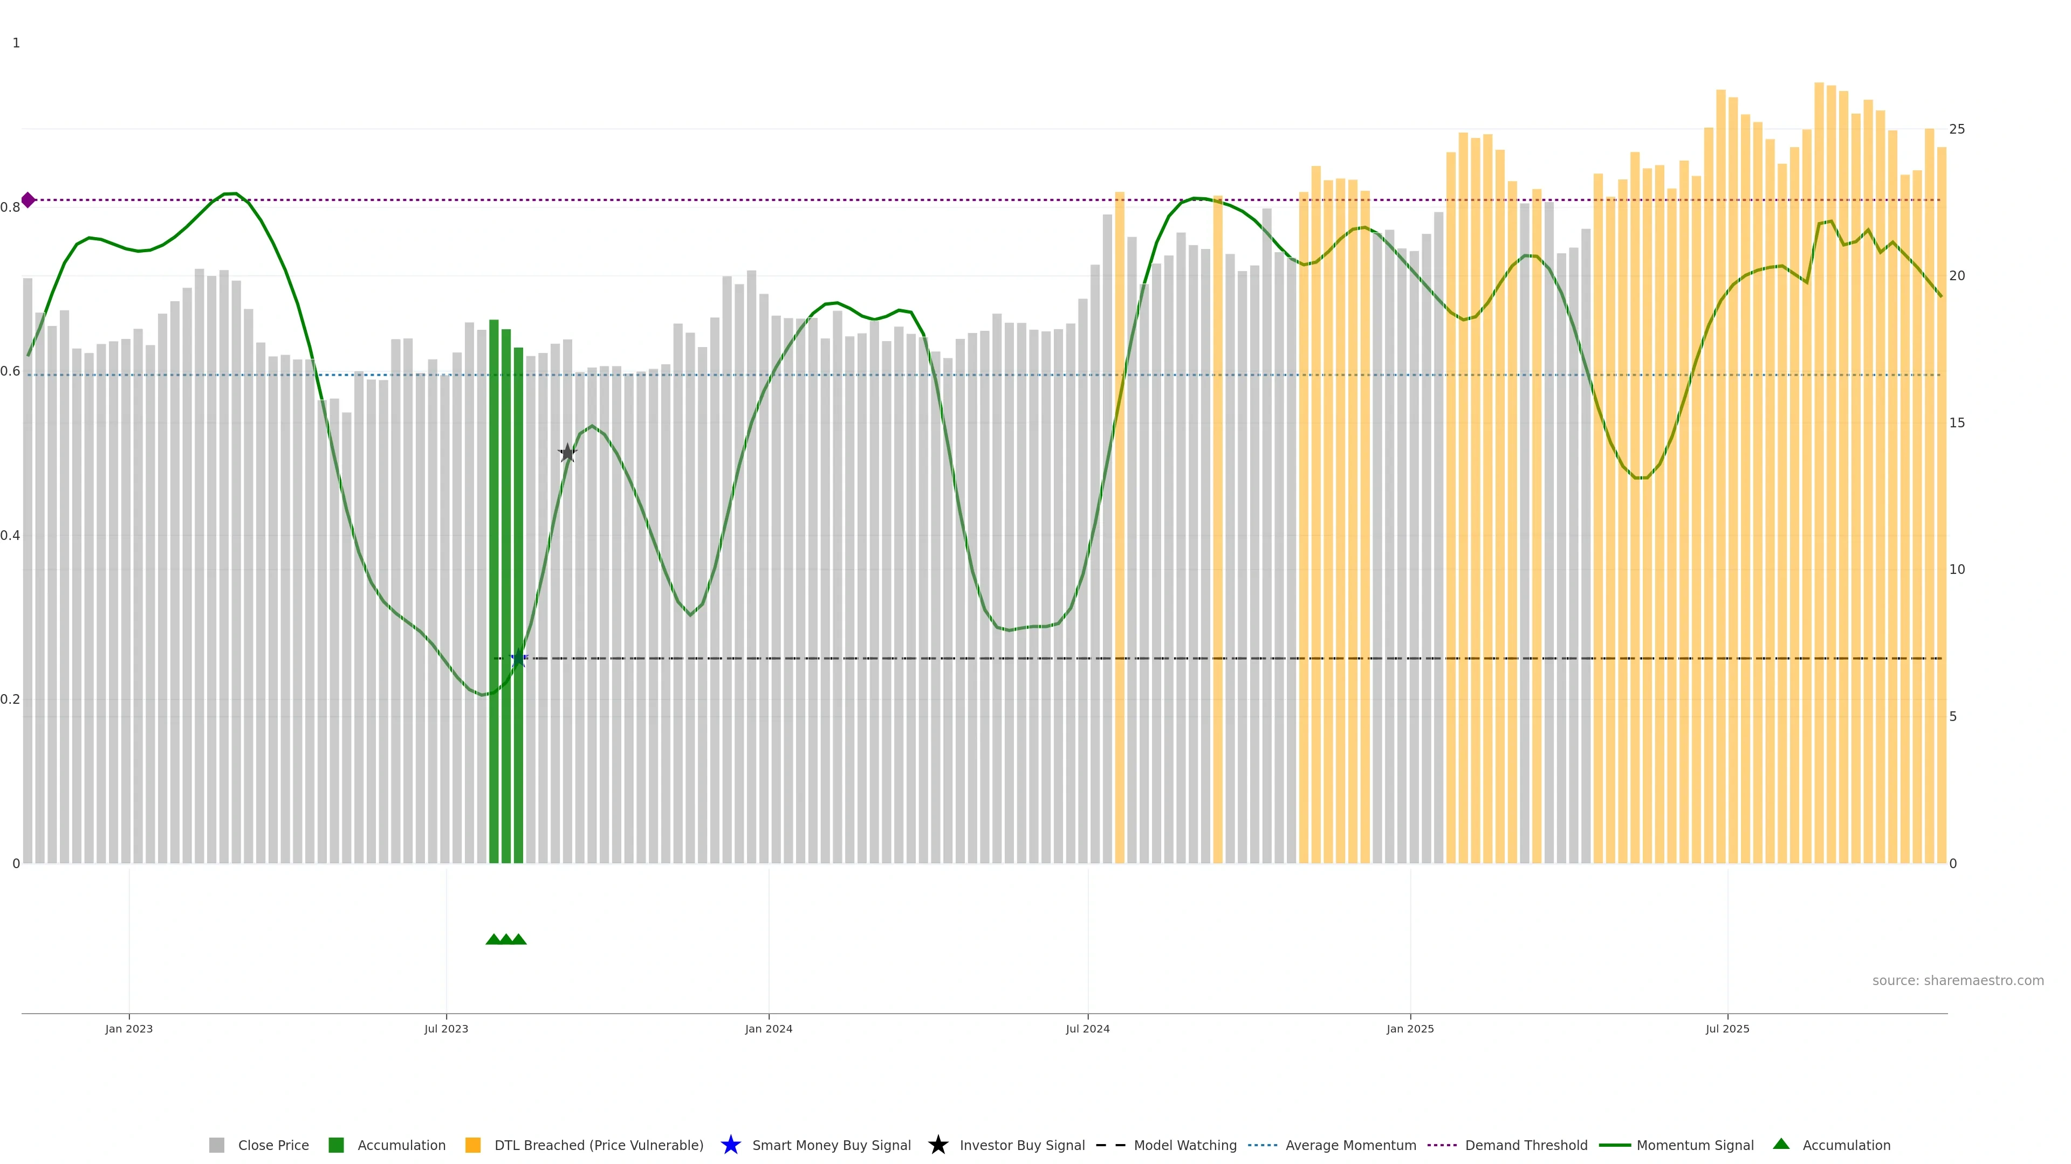Viewport: 2071px width, 1164px height.
Task: Click the green triangle Accumulation legend icon
Action: pyautogui.click(x=1781, y=1144)
